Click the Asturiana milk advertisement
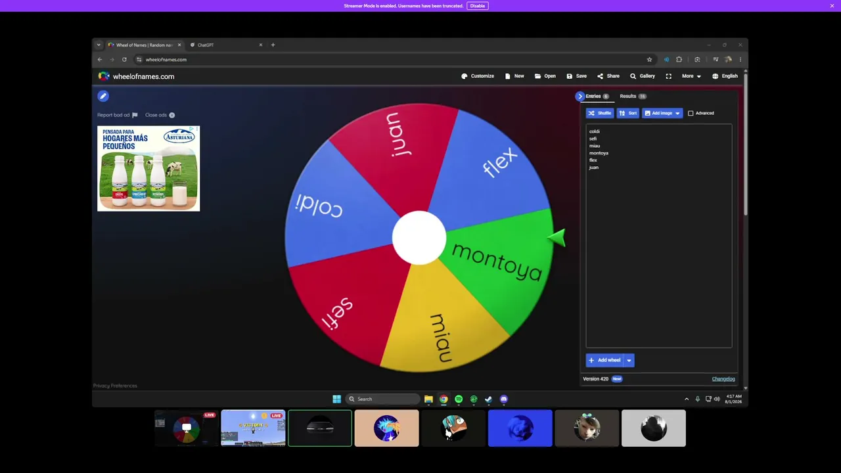Image resolution: width=841 pixels, height=473 pixels. [x=148, y=168]
